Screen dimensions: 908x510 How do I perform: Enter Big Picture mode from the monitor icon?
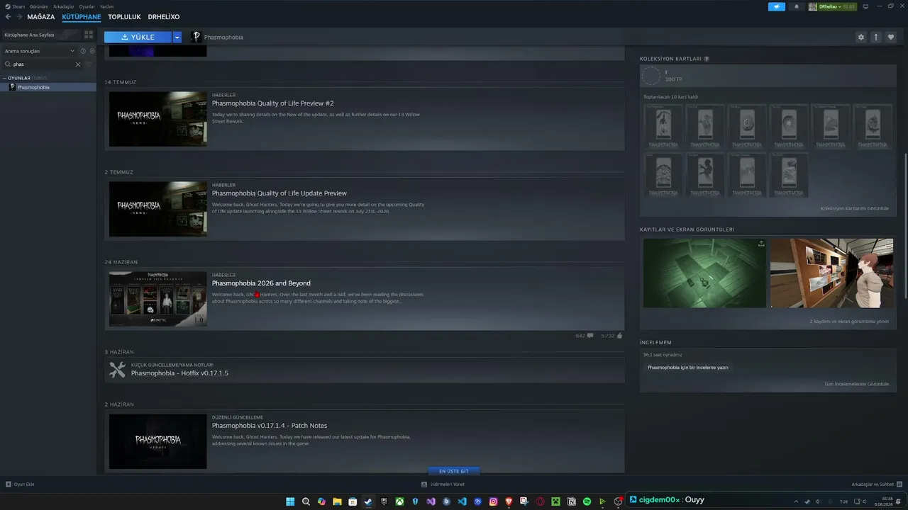[865, 6]
